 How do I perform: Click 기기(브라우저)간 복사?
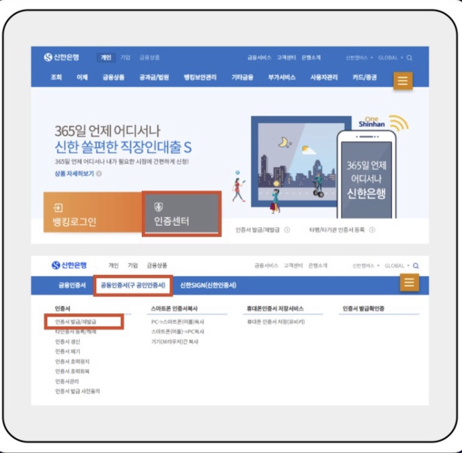175,341
